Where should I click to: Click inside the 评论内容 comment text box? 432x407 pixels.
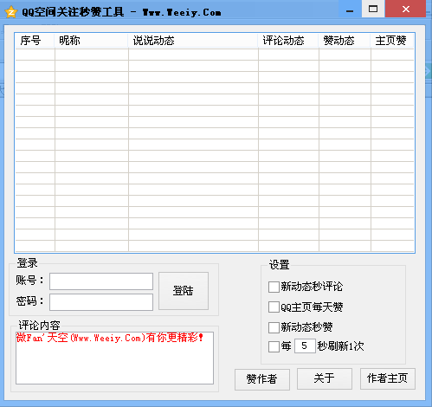click(x=114, y=358)
